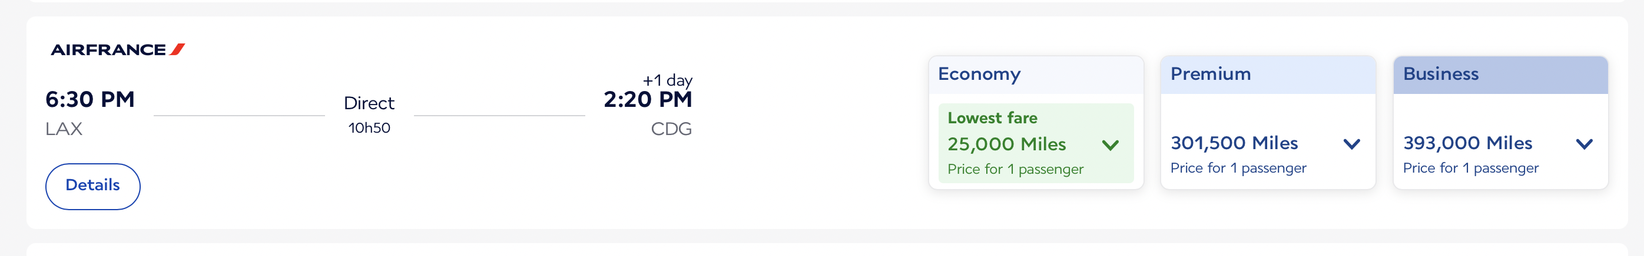The image size is (1644, 256).
Task: Click the 2:20 PM arrival time
Action: coord(647,100)
